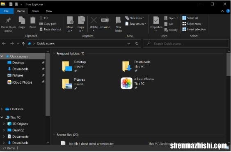Open Customize Quick Access Toolbar dropdown
The image size is (231, 152).
coord(21,5)
